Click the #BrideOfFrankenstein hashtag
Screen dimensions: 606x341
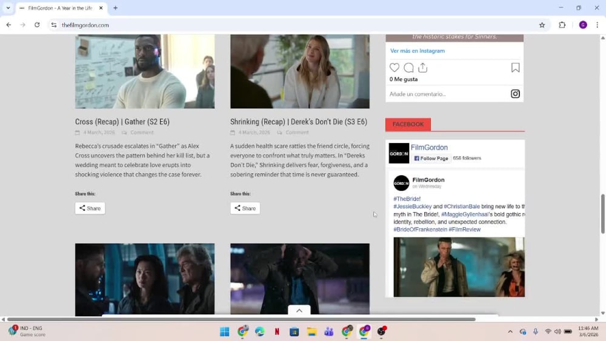pyautogui.click(x=420, y=230)
